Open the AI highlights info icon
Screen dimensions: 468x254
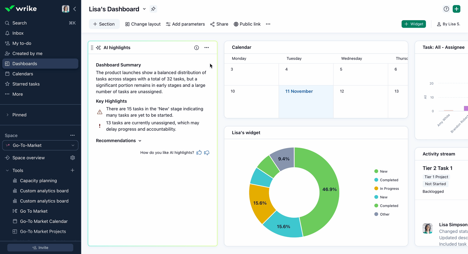(x=197, y=48)
